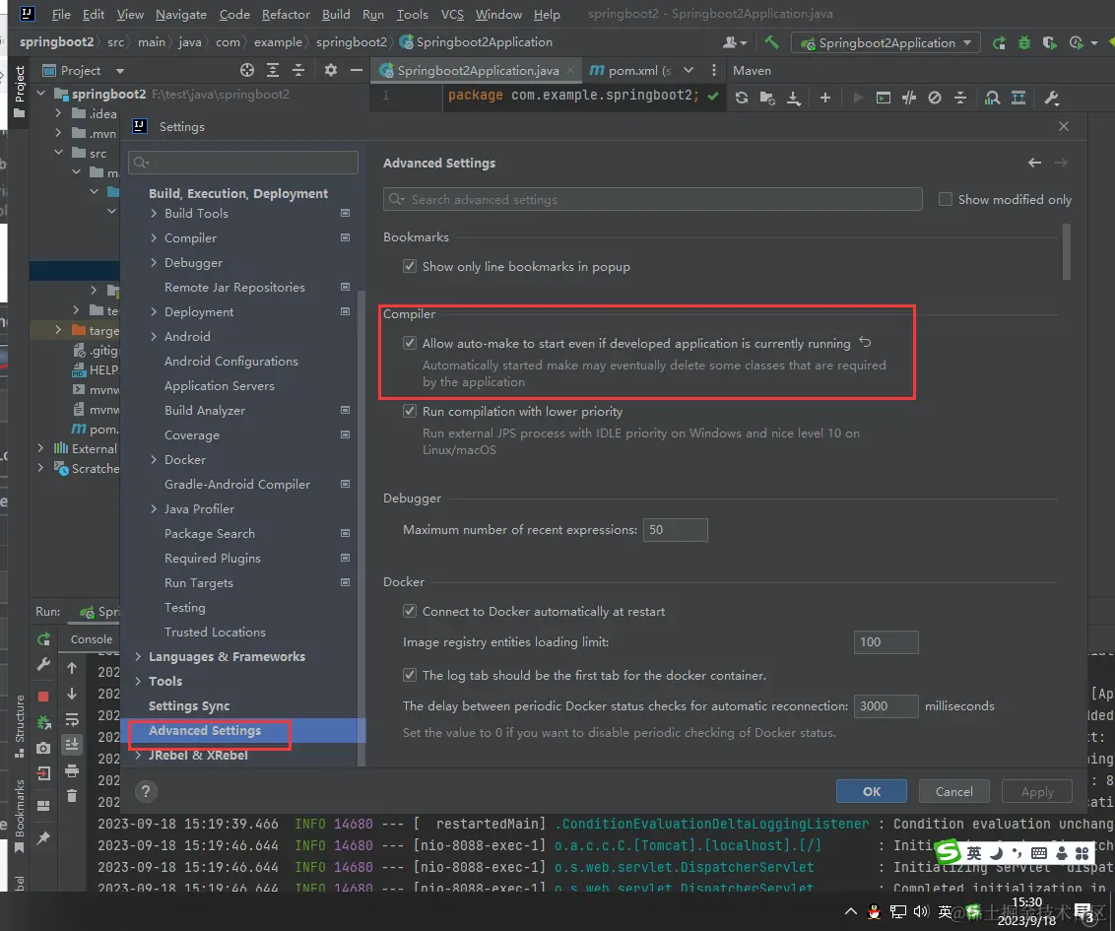Click the Rerun icon next to run configuration

(x=999, y=42)
